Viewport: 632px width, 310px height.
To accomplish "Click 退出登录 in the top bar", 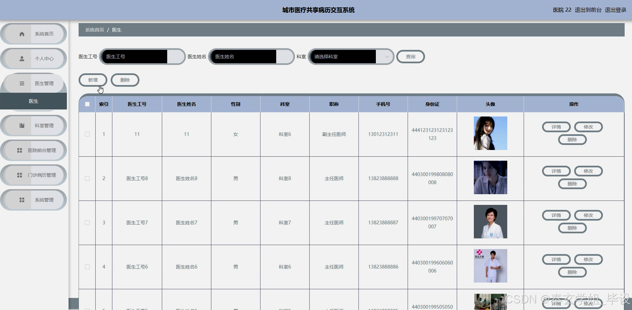I will click(616, 10).
